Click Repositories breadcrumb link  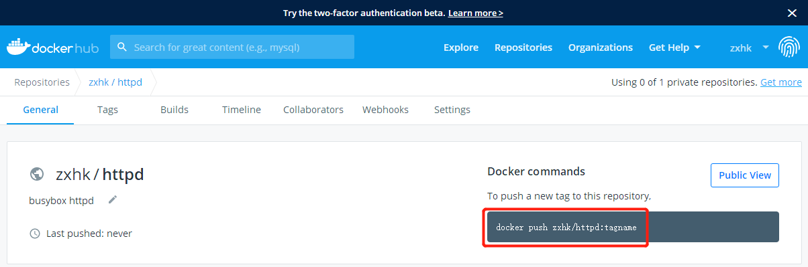tap(42, 82)
